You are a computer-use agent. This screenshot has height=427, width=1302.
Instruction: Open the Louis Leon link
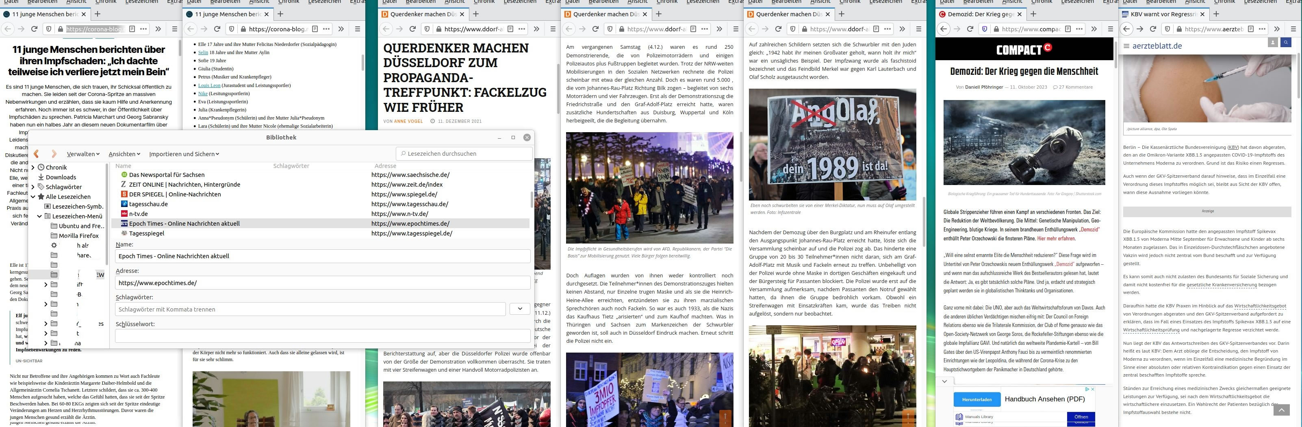click(x=209, y=85)
